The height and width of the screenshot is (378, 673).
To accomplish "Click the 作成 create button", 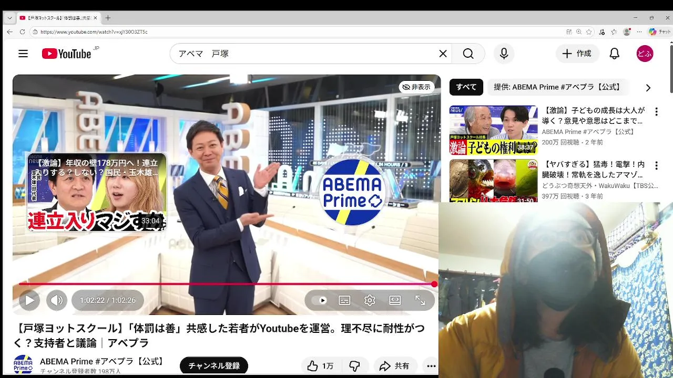I will 577,54.
